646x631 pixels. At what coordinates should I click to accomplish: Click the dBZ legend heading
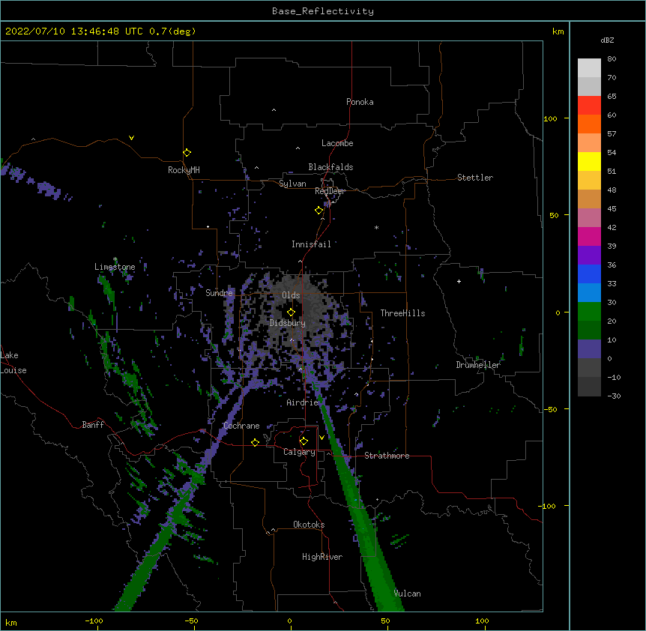[607, 40]
